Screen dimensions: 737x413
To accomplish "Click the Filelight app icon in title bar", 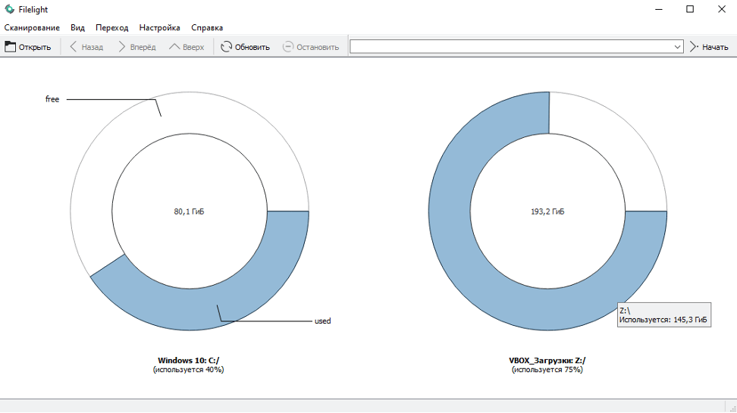I will 9,9.
